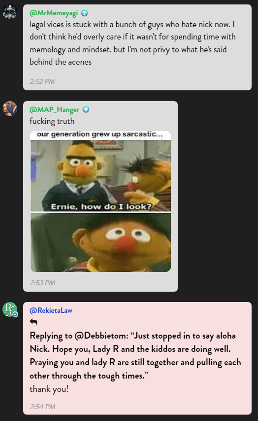The width and height of the screenshot is (258, 421).
Task: Click the @Debbietom mention in the reply
Action: point(101,336)
